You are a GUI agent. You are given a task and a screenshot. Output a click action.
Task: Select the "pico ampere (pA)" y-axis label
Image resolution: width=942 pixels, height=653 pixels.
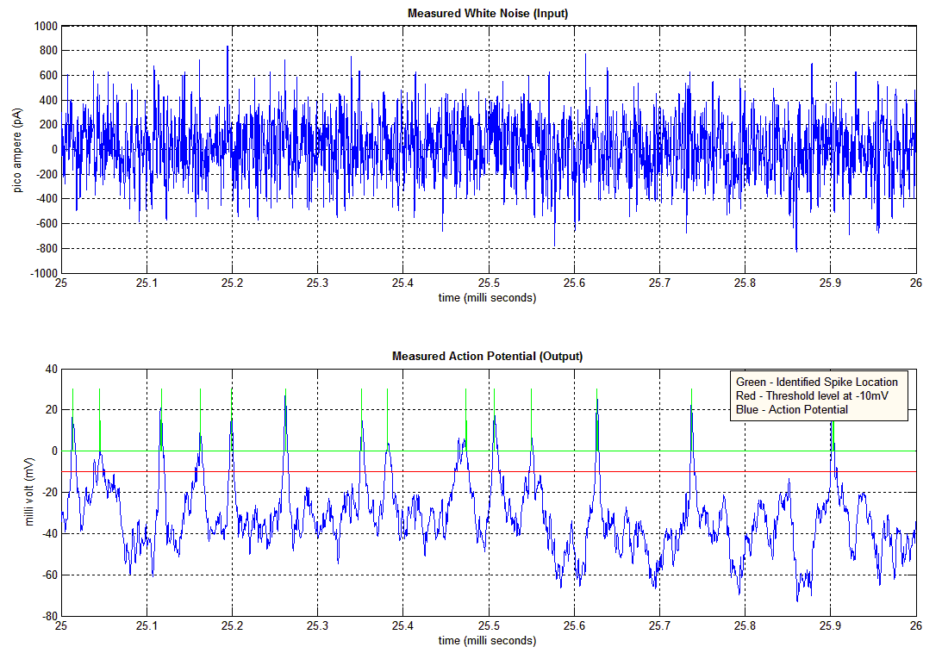17,149
